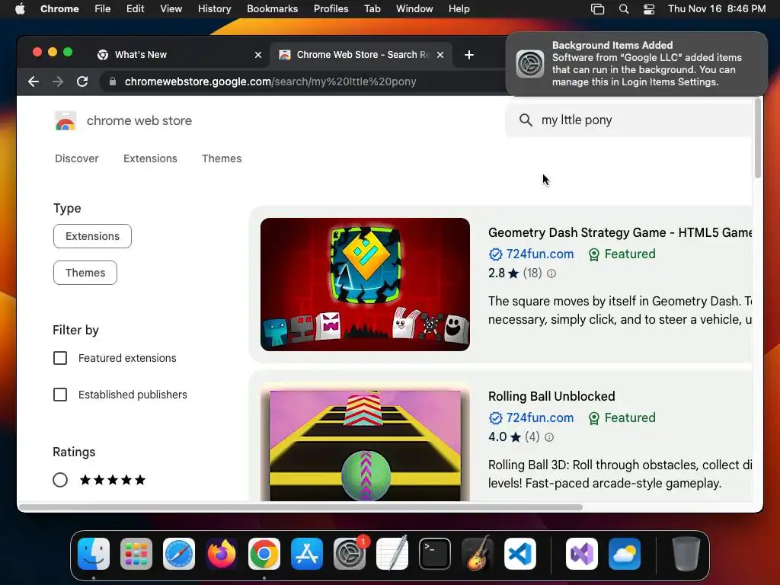Open the weather app in dock
This screenshot has width=780, height=585.
click(x=625, y=554)
